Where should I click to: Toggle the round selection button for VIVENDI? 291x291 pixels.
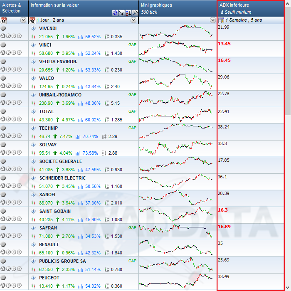point(3,28)
